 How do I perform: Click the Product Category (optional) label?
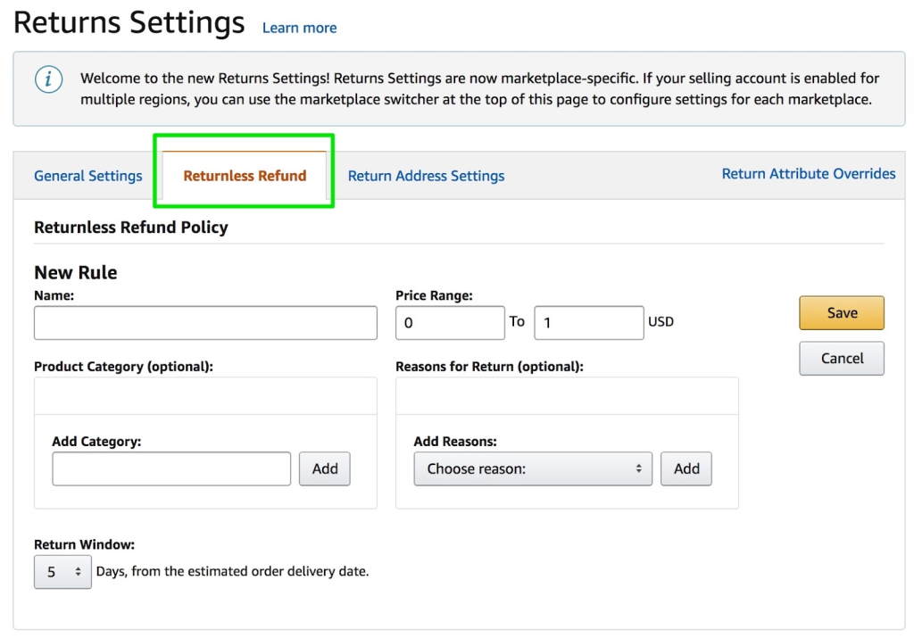coord(123,367)
